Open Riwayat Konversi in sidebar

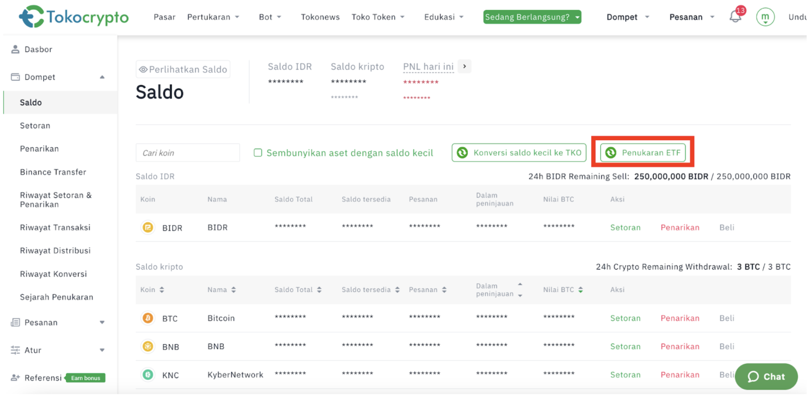click(54, 274)
